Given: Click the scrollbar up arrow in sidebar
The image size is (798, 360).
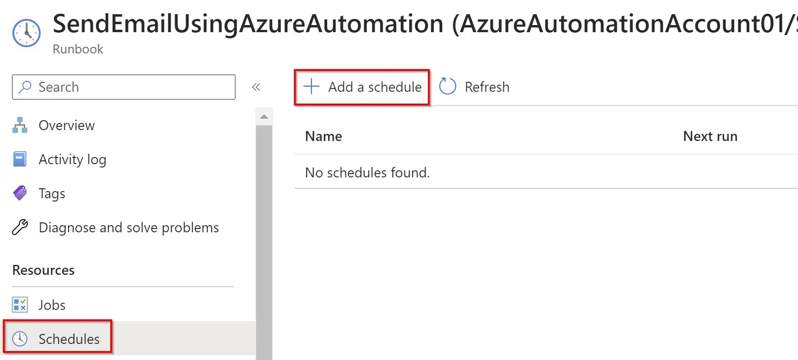Looking at the screenshot, I should pos(264,116).
